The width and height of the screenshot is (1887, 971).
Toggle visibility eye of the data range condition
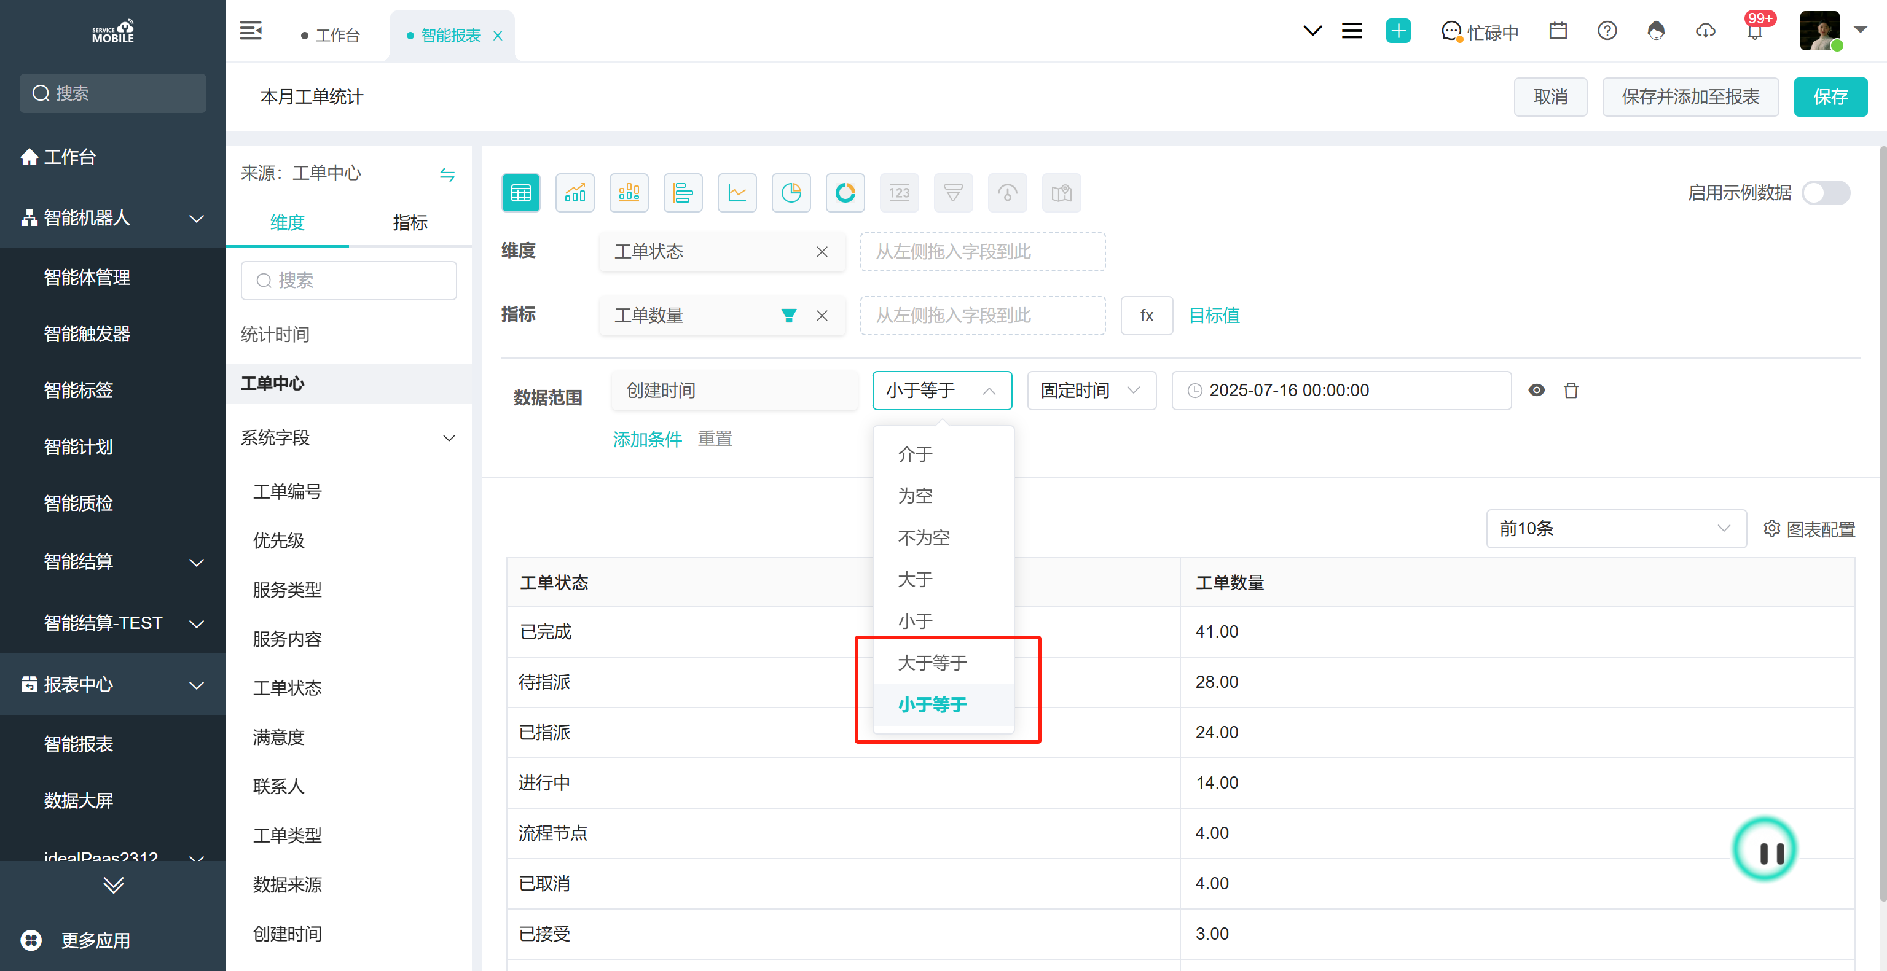(1537, 391)
